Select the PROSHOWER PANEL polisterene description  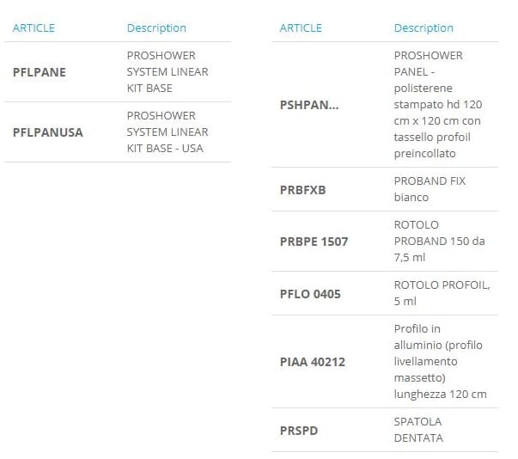pyautogui.click(x=437, y=105)
